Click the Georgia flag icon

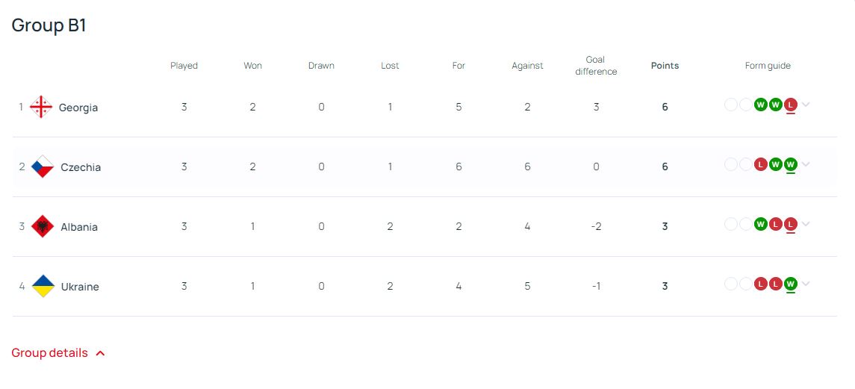point(41,108)
